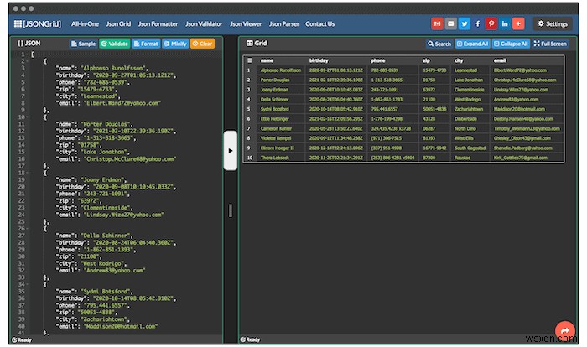
Task: Select grid cell Thora Lebsack
Action: click(281, 158)
